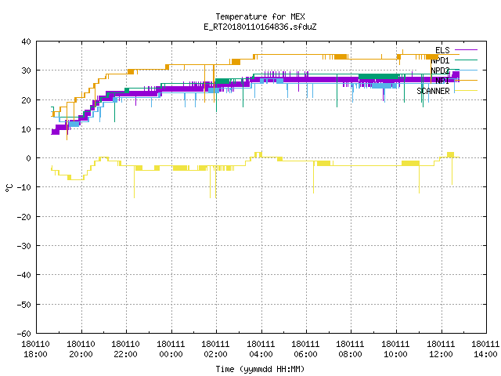Image resolution: width=501 pixels, height=376 pixels.
Task: Click the x-axis tick 180111 06:00
Action: click(306, 349)
